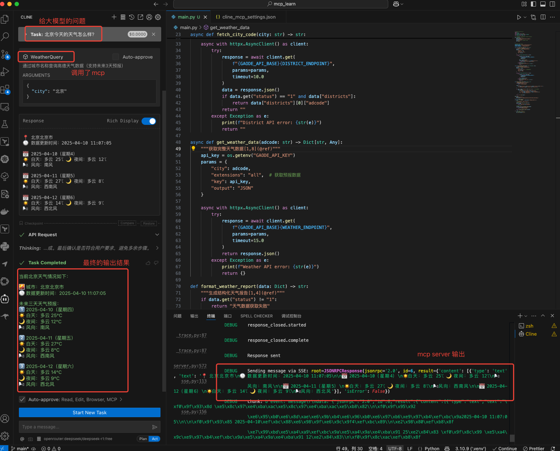Image resolution: width=560 pixels, height=451 pixels.
Task: Open the 问题 panel tab
Action: pos(178,316)
